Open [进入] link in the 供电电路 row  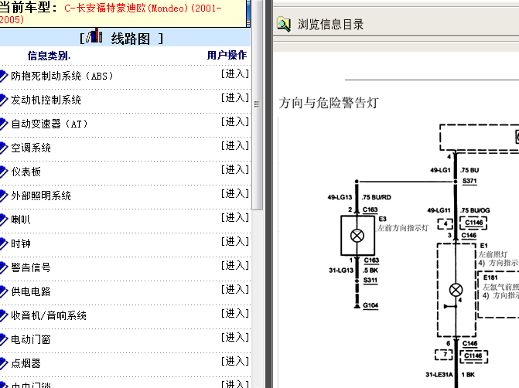click(235, 289)
